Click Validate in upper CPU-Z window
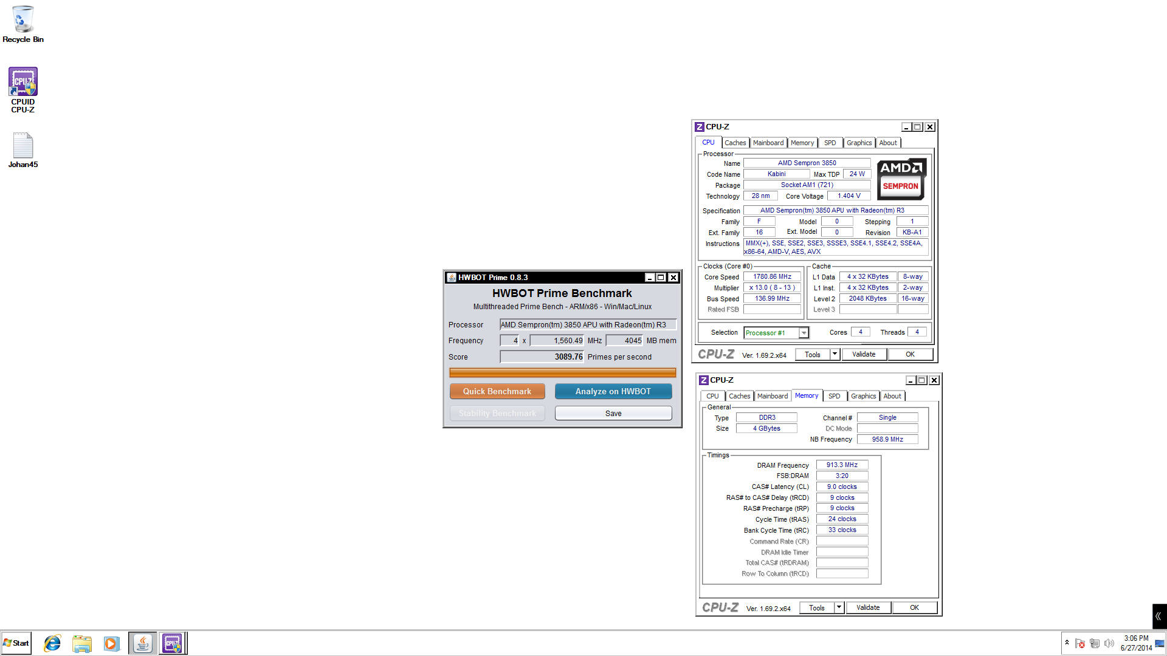 [x=864, y=355]
